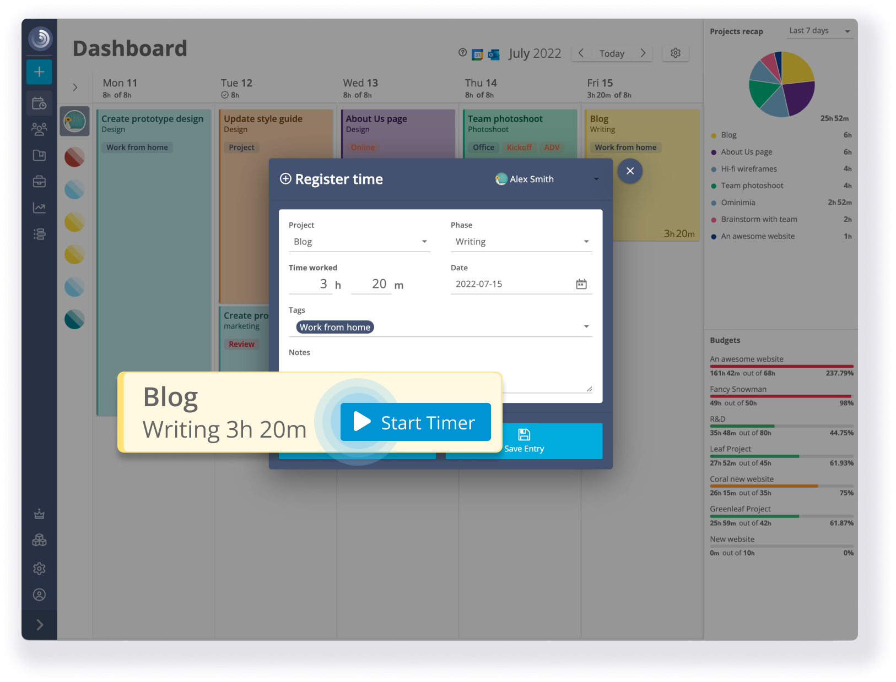Viewport: 896px width, 682px height.
Task: Click the Save Entry button
Action: pyautogui.click(x=524, y=441)
